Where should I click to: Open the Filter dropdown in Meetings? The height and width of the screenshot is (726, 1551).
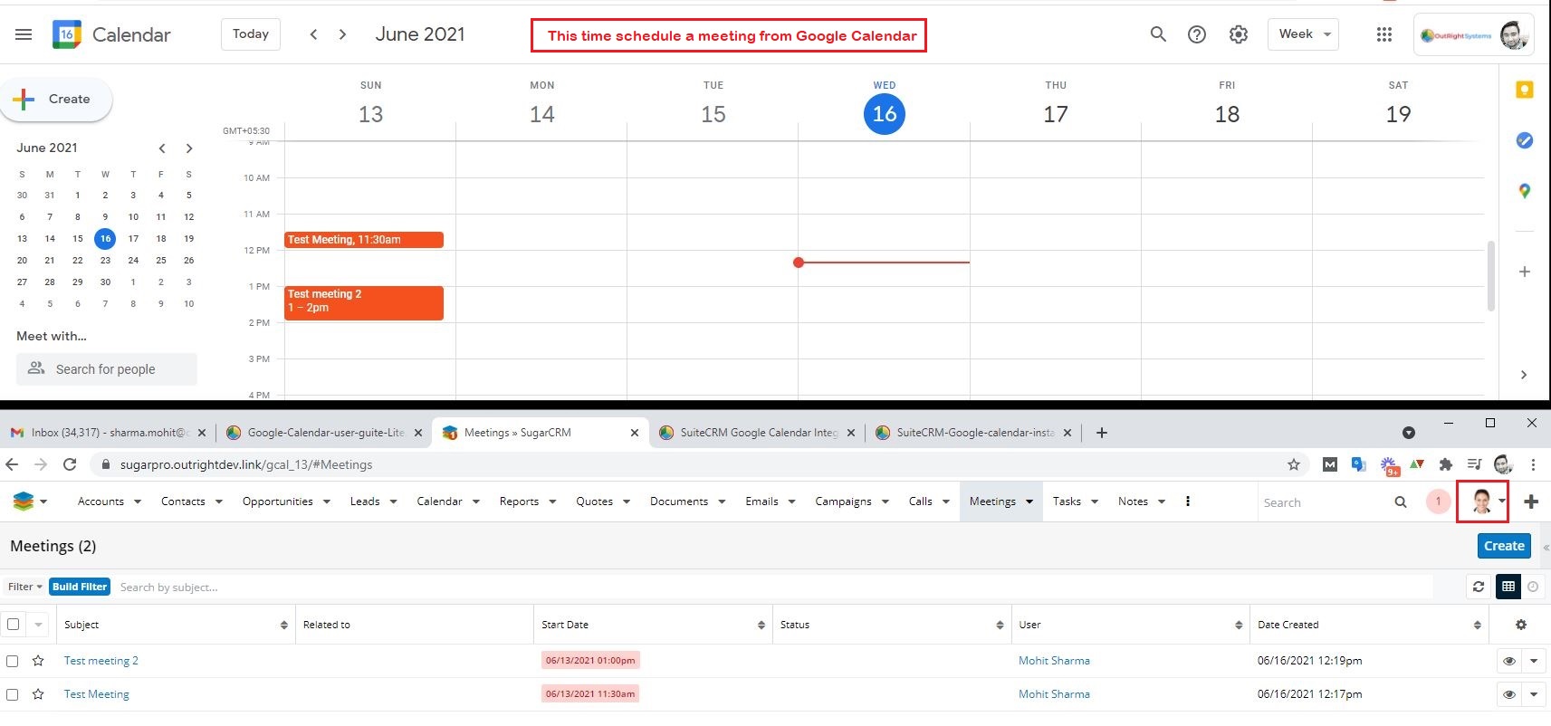point(24,587)
